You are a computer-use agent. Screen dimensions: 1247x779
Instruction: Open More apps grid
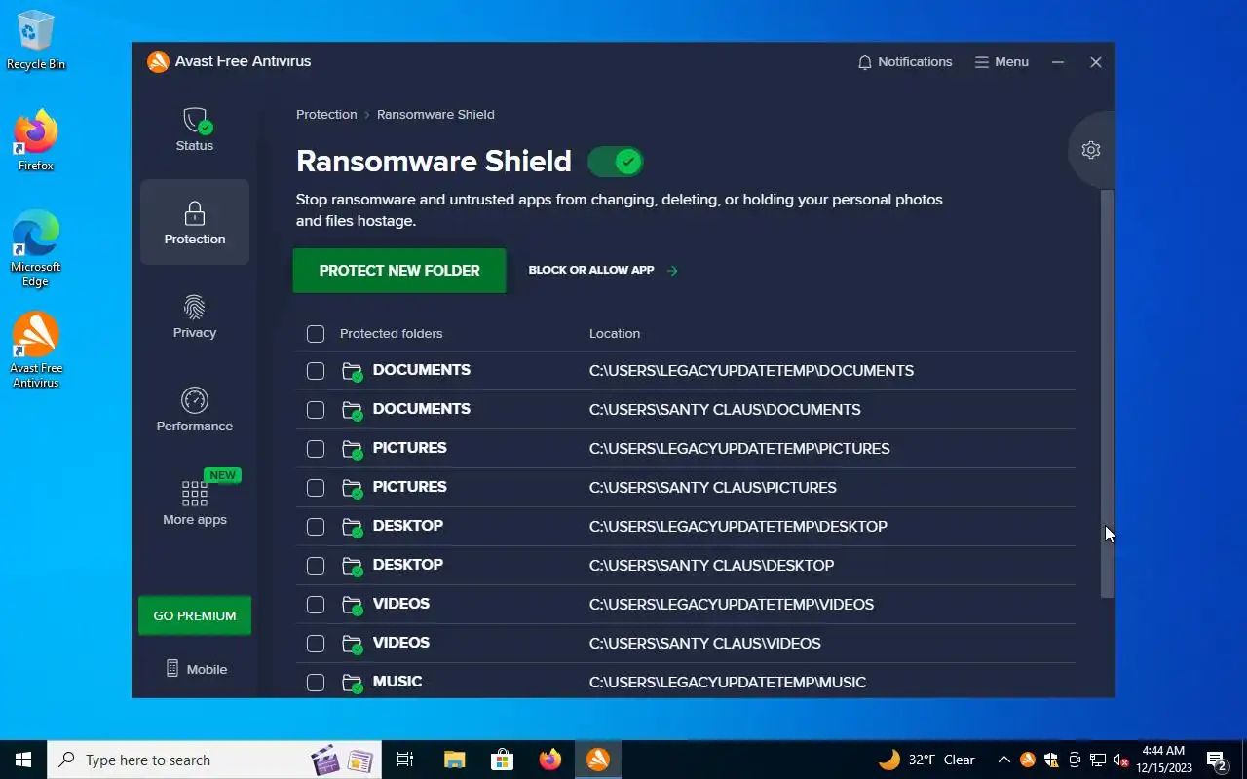(x=195, y=501)
